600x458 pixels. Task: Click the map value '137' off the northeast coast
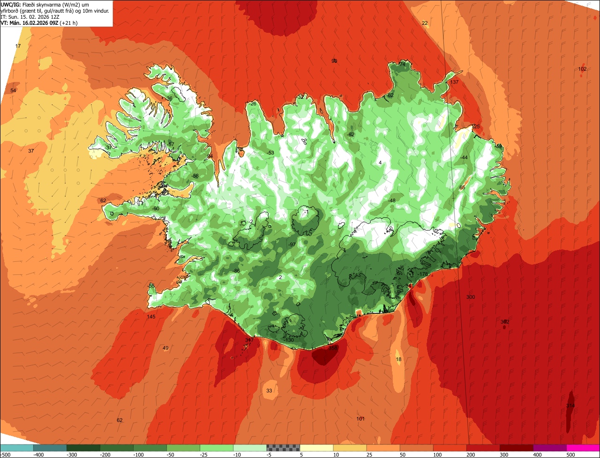click(454, 82)
